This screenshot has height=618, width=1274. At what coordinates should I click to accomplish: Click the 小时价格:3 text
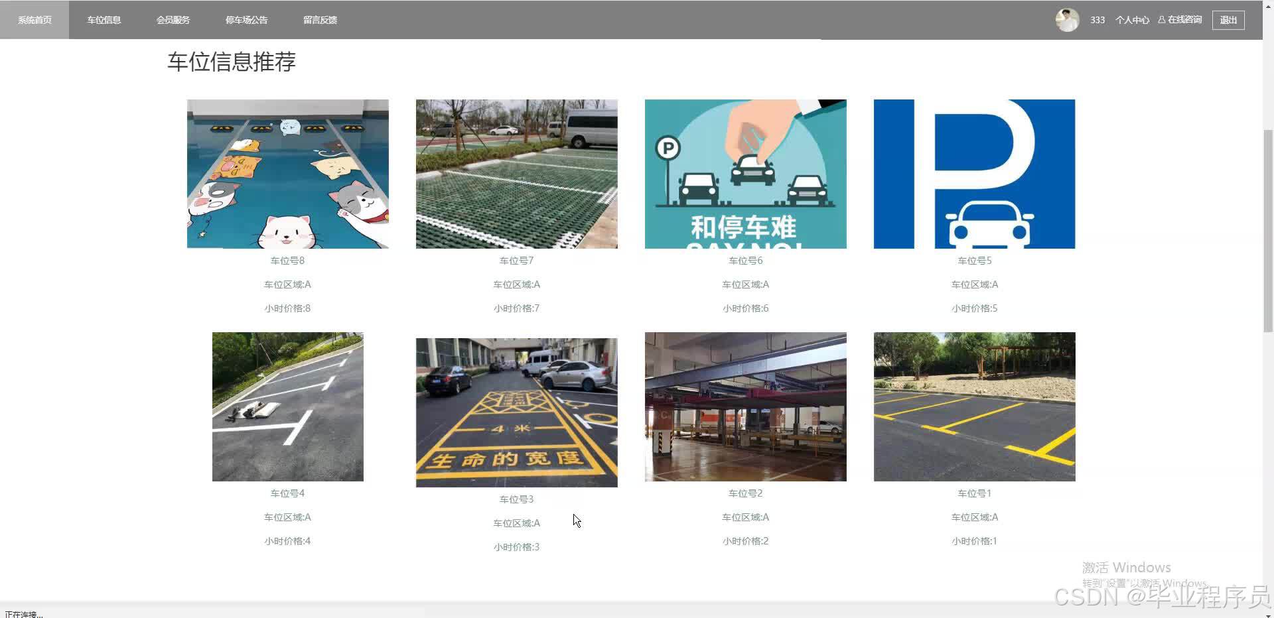pos(516,547)
